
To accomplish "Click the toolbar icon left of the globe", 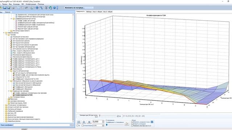I will 46,8.
